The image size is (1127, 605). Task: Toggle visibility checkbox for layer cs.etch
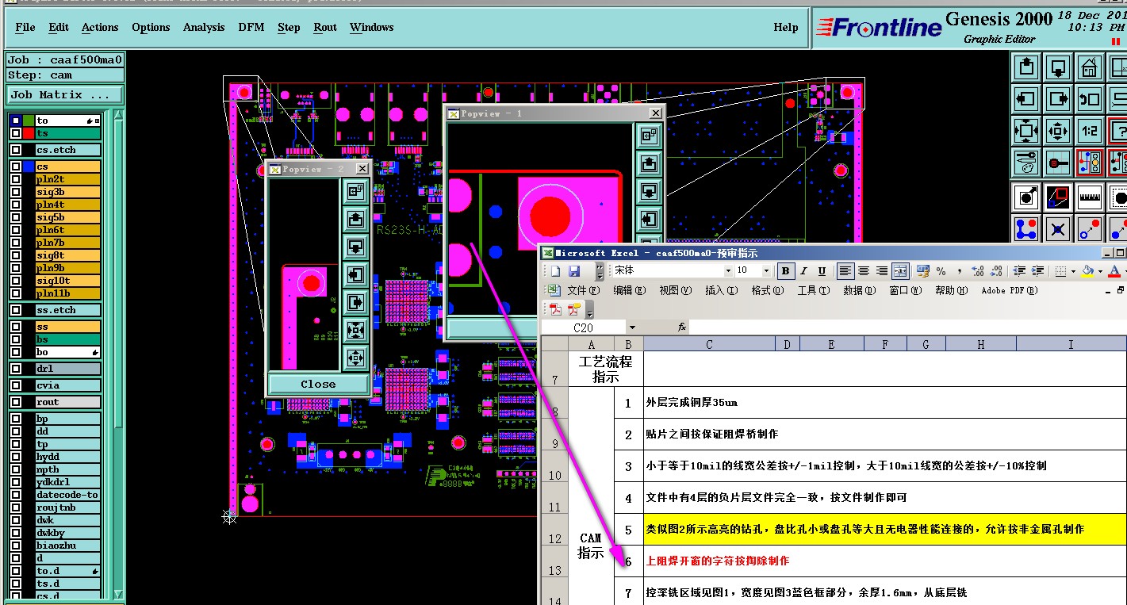(16, 150)
